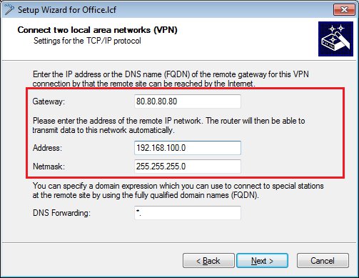Screen dimensions: 359x278
Task: Click the router wizard icon in header
Action: [335, 39]
